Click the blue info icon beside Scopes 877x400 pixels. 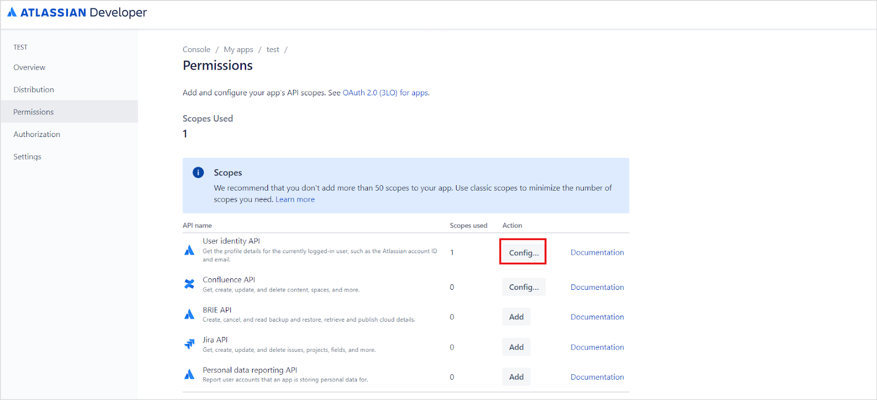(198, 173)
